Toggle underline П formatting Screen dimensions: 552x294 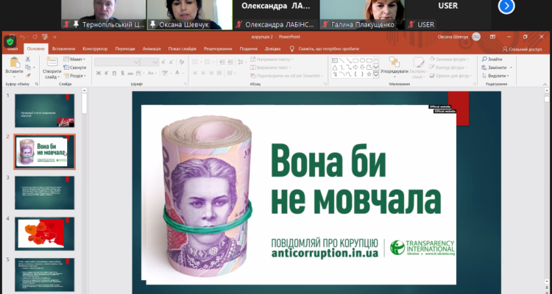[x=114, y=73]
